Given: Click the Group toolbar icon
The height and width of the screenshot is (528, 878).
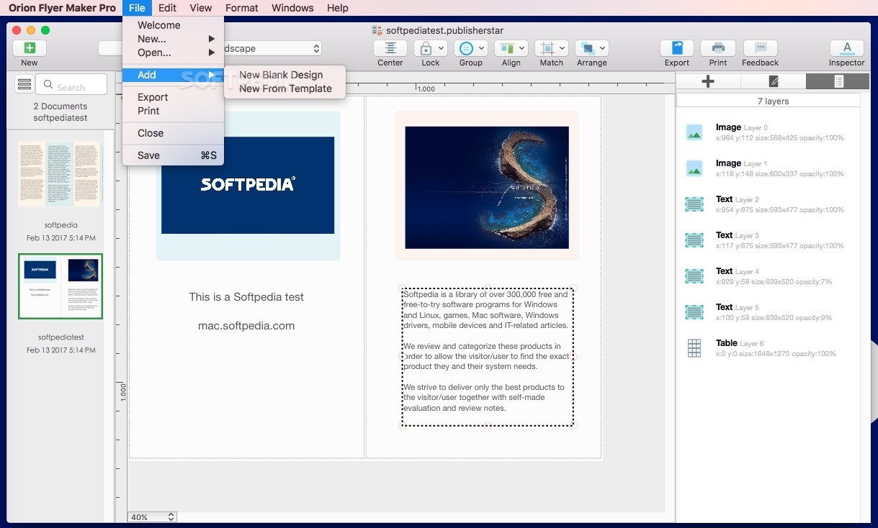Looking at the screenshot, I should click(466, 48).
